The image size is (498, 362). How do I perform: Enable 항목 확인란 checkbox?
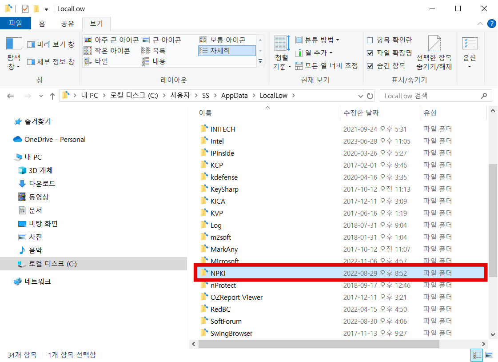point(370,40)
